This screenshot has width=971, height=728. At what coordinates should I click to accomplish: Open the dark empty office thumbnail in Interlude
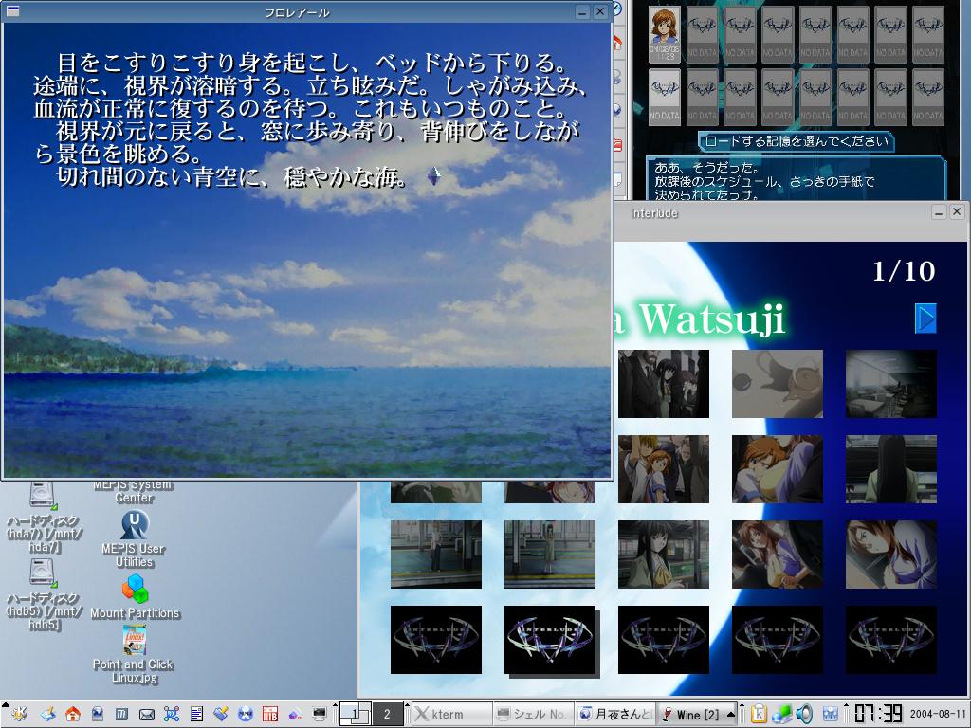click(x=891, y=383)
